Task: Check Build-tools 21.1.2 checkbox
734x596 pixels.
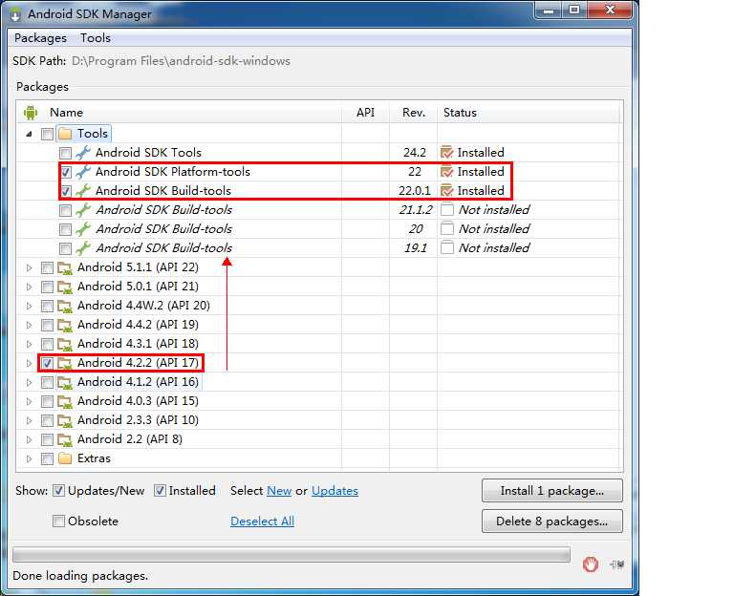Action: 66,210
